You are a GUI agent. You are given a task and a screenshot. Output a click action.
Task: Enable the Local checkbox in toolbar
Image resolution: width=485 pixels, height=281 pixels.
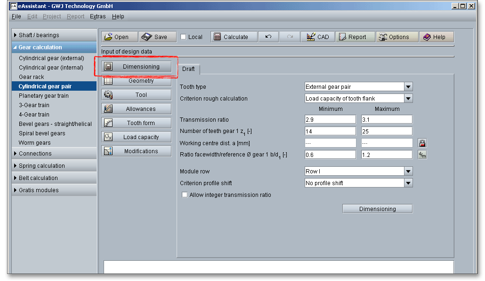point(184,37)
